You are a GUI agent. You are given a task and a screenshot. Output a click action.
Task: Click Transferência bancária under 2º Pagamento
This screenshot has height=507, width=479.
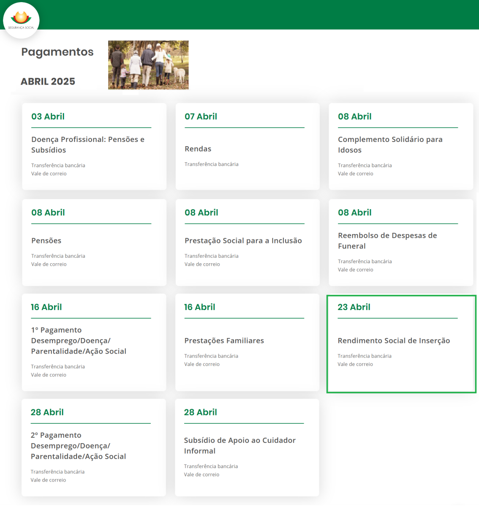click(57, 472)
